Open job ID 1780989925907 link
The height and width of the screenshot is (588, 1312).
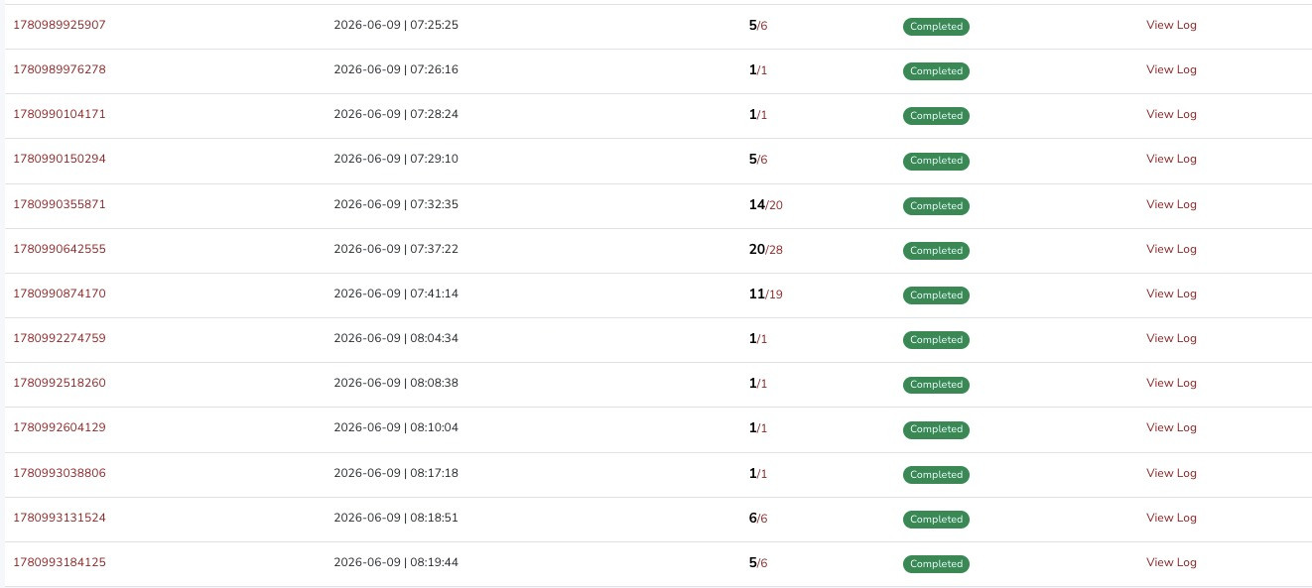tap(59, 25)
